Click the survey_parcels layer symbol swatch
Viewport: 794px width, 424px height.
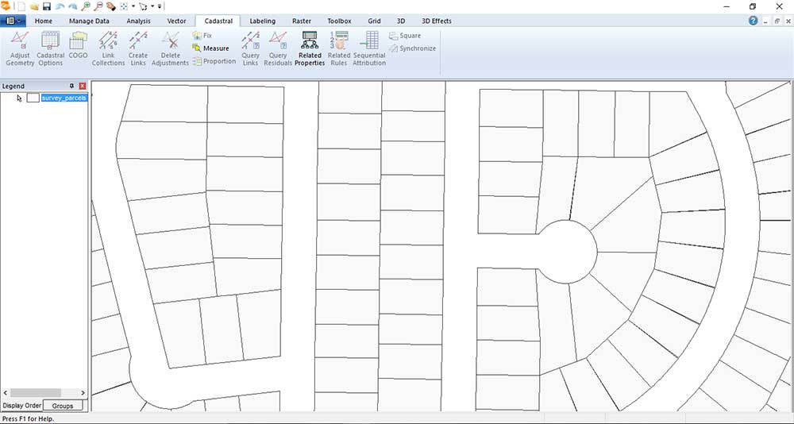(33, 98)
